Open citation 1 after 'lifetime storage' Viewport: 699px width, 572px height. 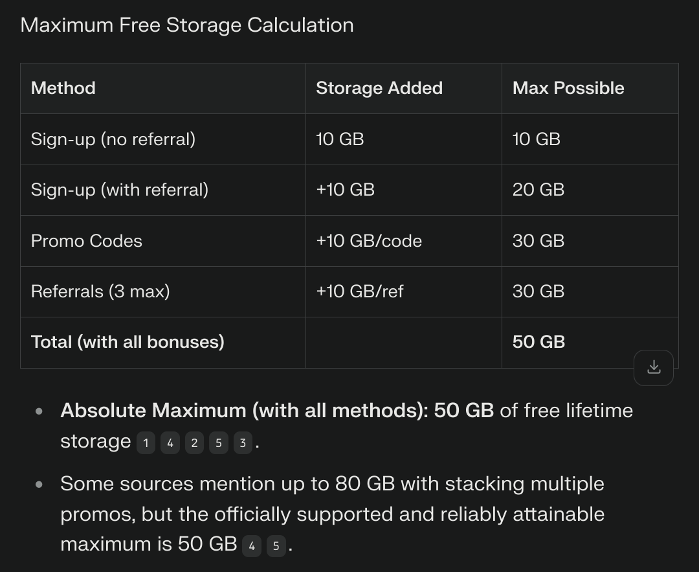146,443
